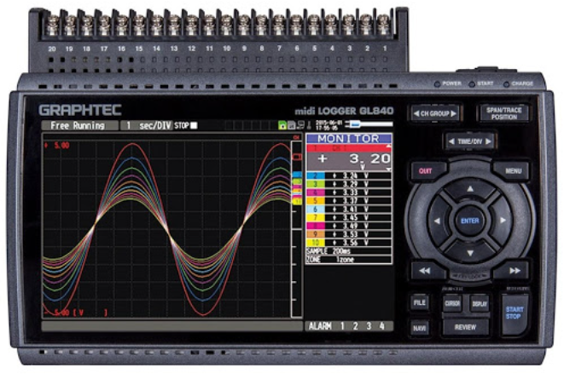
Task: Select the SAMPLE 200ms row
Action: click(348, 251)
